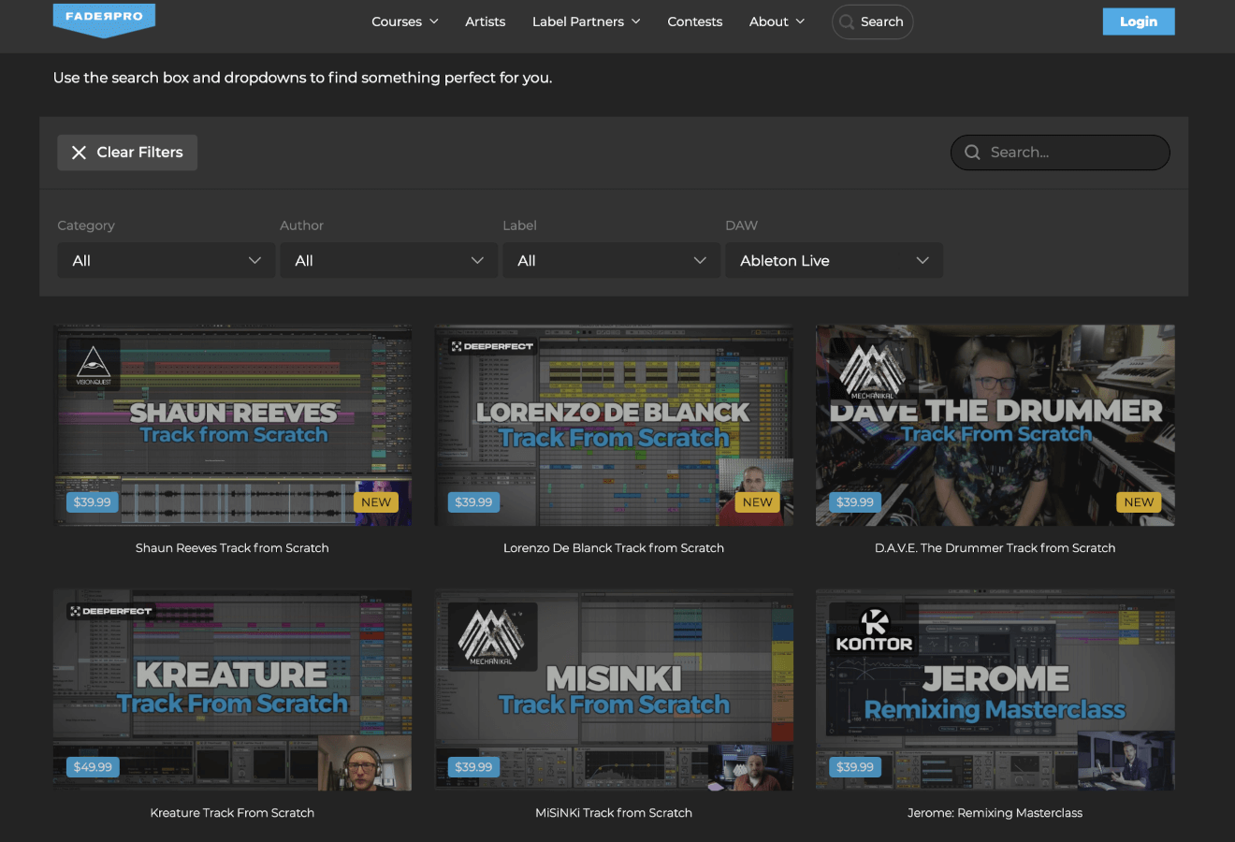Open Jerome: Remixing Masterclass title link
The height and width of the screenshot is (842, 1235).
tap(995, 813)
